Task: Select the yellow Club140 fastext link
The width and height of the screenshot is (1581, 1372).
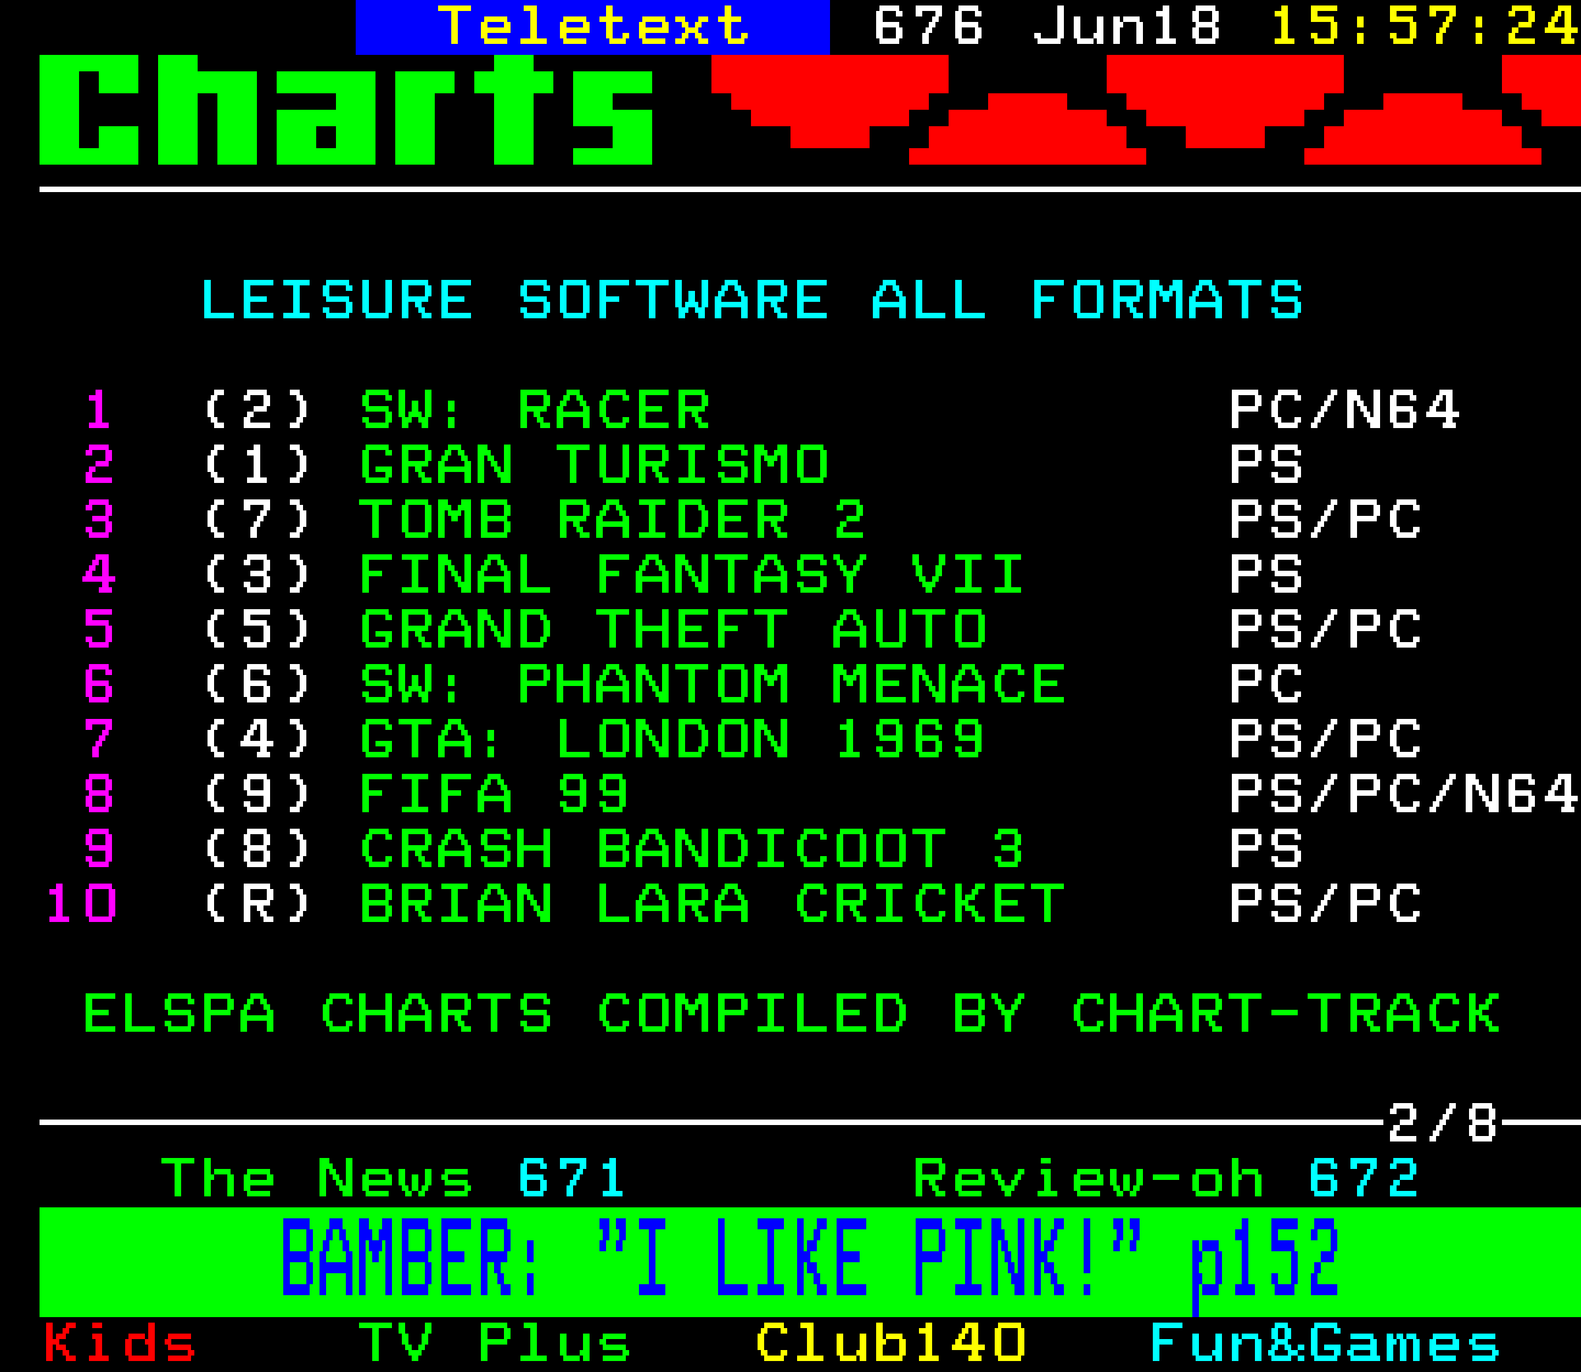Action: [890, 1342]
